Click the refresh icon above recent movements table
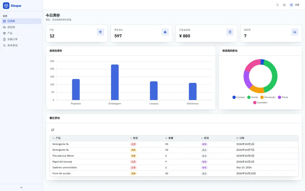This screenshot has width=305, height=191. tap(53, 130)
